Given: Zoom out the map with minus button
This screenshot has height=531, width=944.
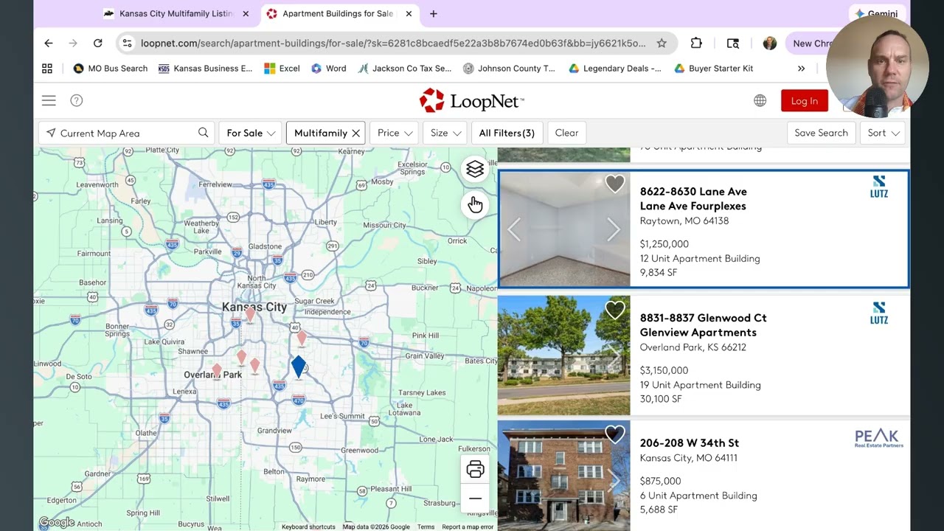Looking at the screenshot, I should coord(475,499).
